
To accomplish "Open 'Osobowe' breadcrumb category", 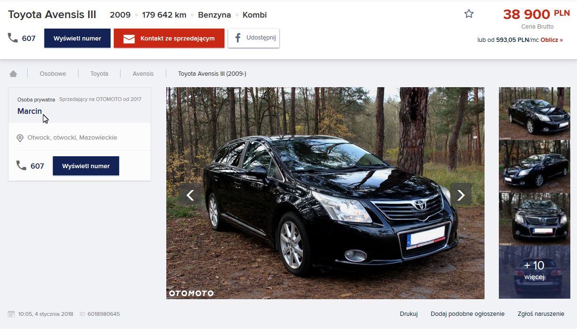I will [53, 73].
